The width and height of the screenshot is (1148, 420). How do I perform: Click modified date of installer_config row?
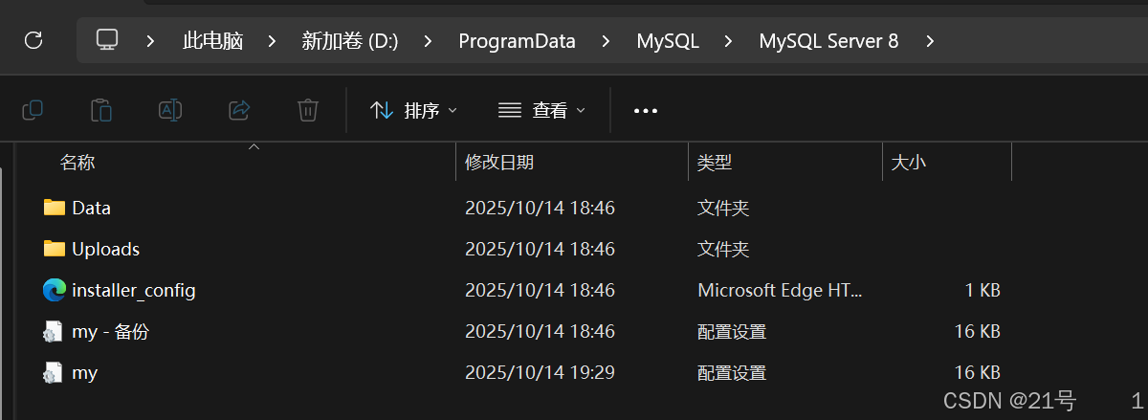coord(540,290)
